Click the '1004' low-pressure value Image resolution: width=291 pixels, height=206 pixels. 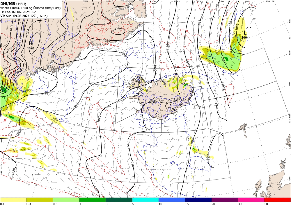[245, 37]
